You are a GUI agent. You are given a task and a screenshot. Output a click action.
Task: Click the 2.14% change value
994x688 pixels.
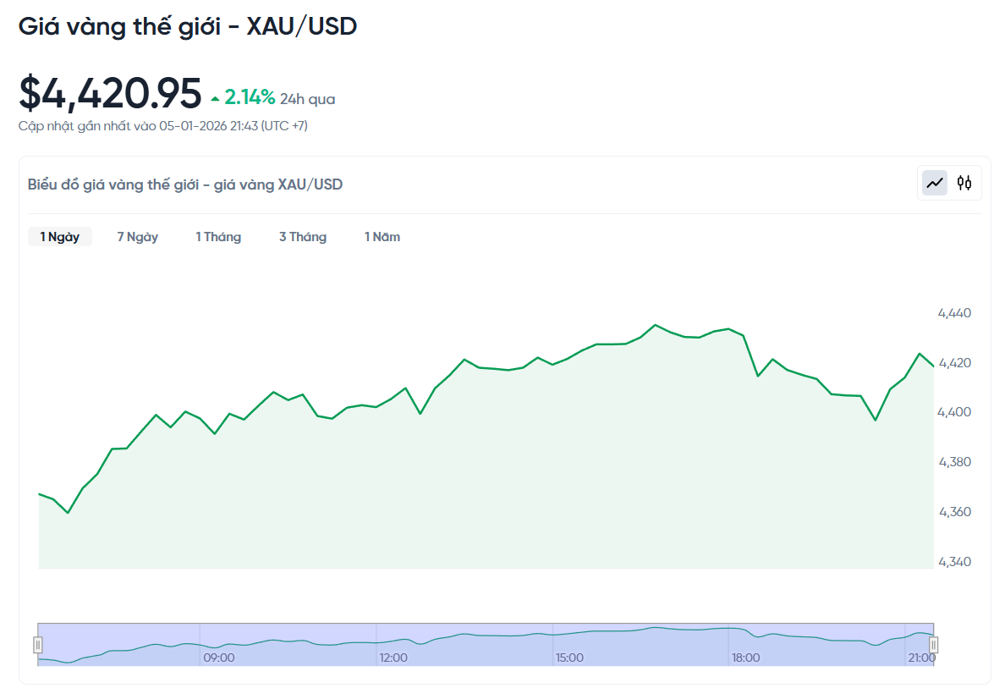(250, 97)
